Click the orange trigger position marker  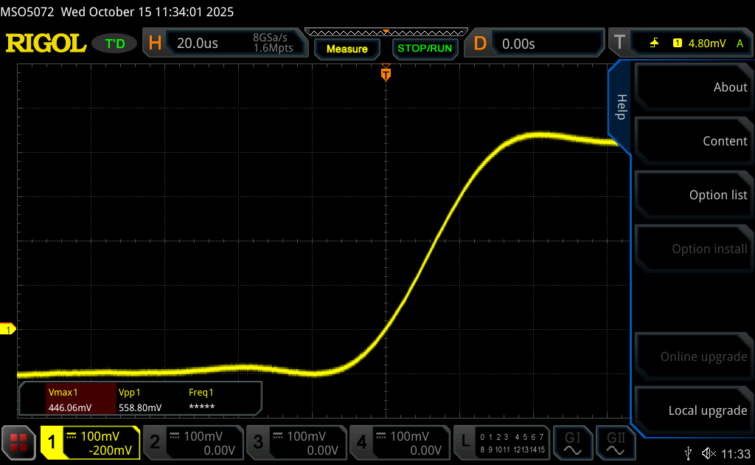tap(386, 74)
